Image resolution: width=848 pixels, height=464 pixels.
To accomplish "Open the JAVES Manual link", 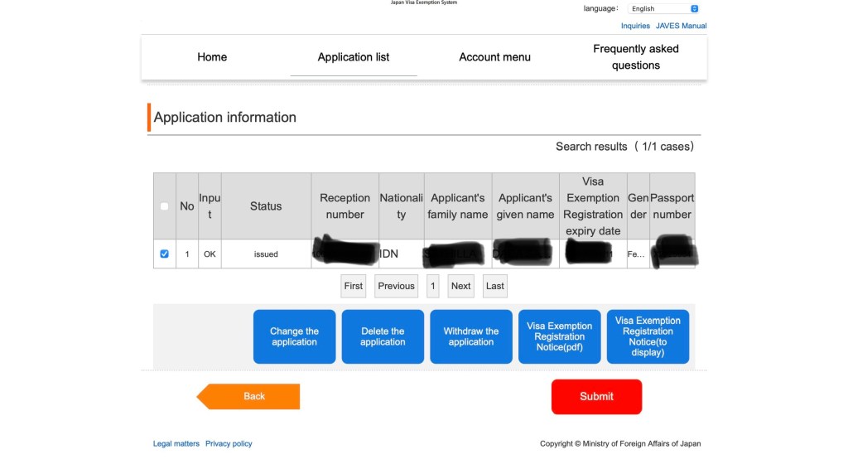I will point(681,26).
